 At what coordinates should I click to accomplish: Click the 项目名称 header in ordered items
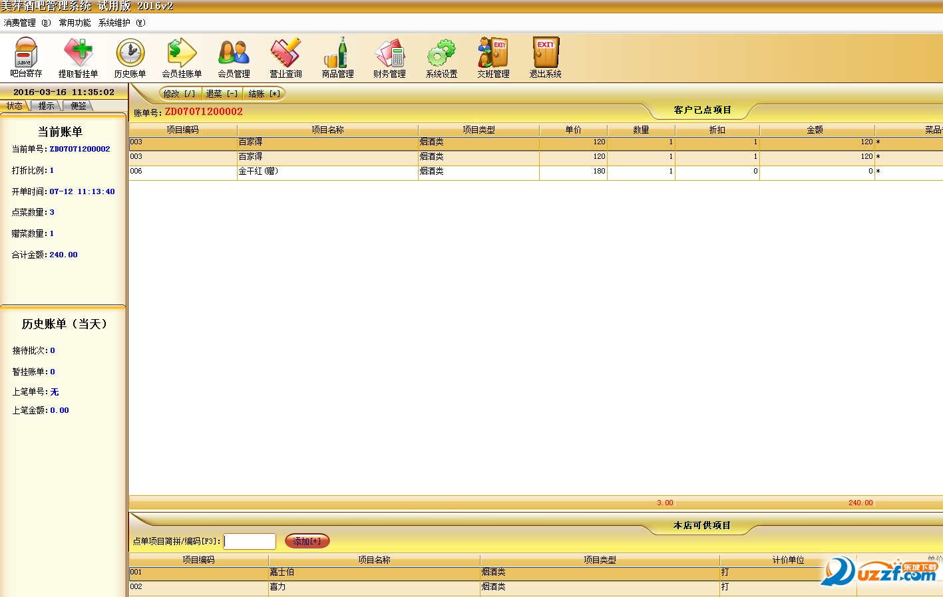[x=327, y=130]
